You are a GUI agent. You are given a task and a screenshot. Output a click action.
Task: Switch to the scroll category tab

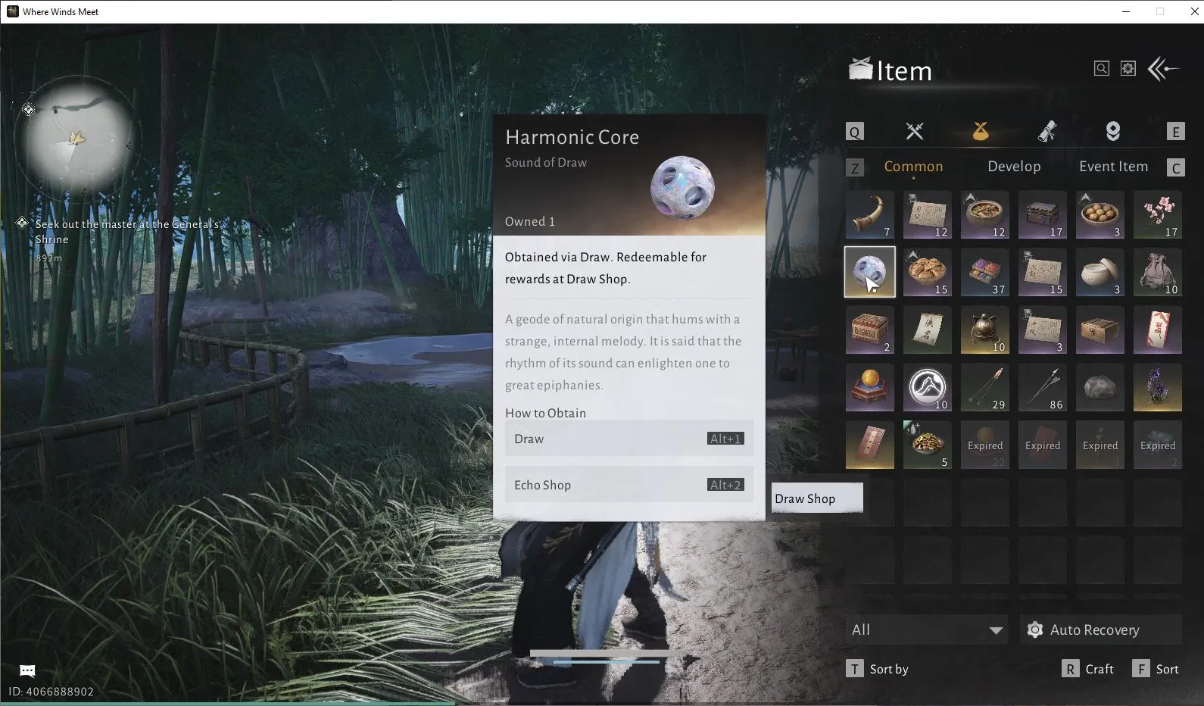[1046, 131]
